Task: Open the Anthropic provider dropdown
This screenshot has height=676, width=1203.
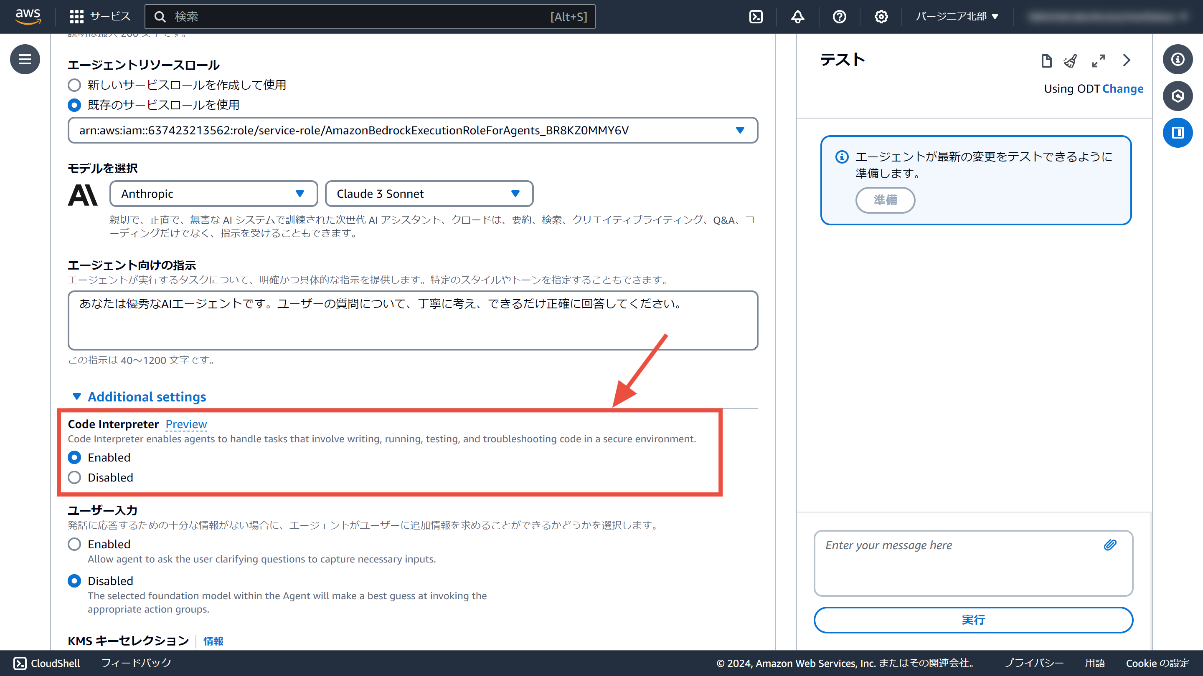Action: point(213,194)
